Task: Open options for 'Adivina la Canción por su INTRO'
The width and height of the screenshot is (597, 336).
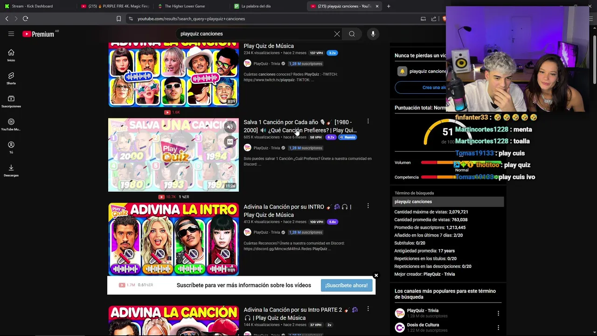Action: [368, 206]
